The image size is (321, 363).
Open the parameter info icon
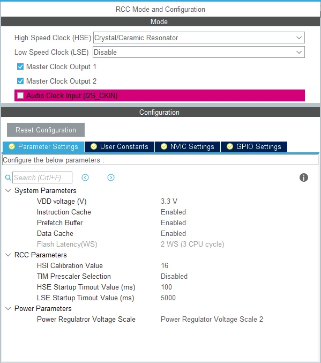[304, 177]
